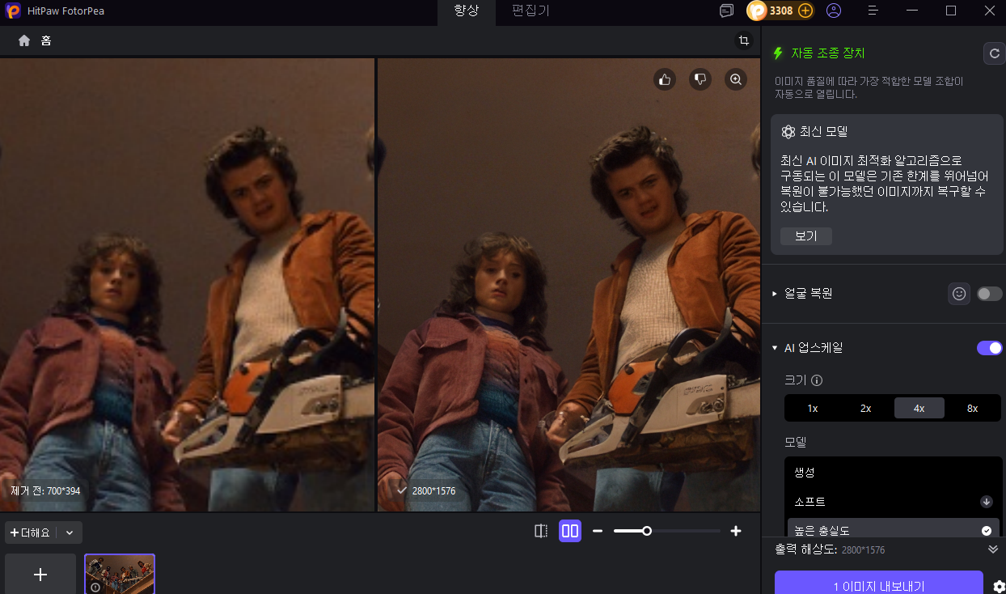Open the add more dropdown arrow
The height and width of the screenshot is (594, 1006).
click(70, 532)
